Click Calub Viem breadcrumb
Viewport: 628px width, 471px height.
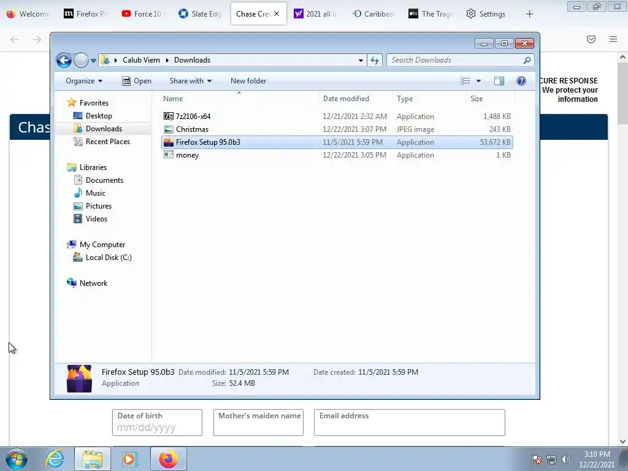pos(141,60)
